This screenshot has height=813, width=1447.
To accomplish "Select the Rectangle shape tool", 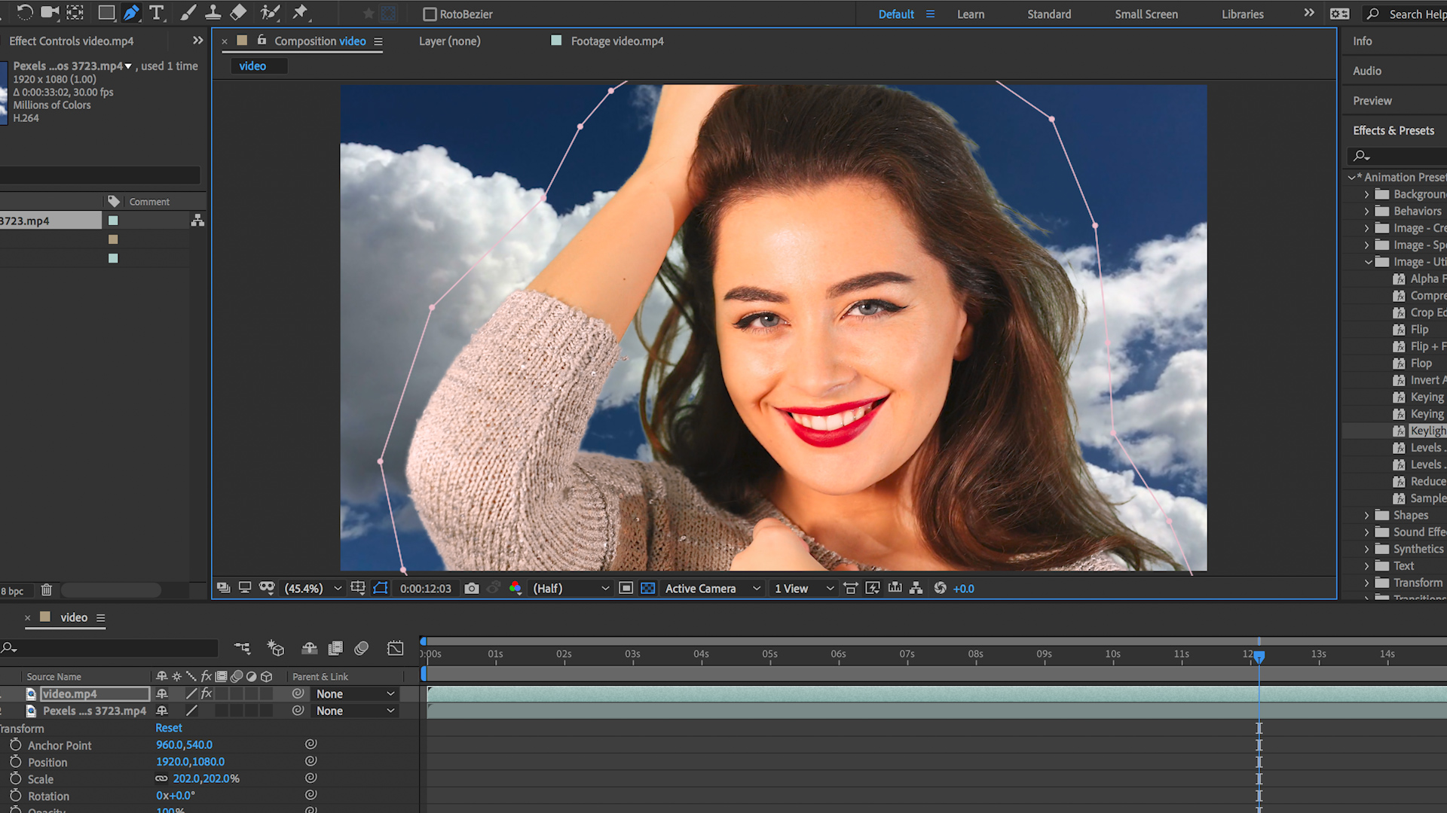I will pyautogui.click(x=106, y=13).
